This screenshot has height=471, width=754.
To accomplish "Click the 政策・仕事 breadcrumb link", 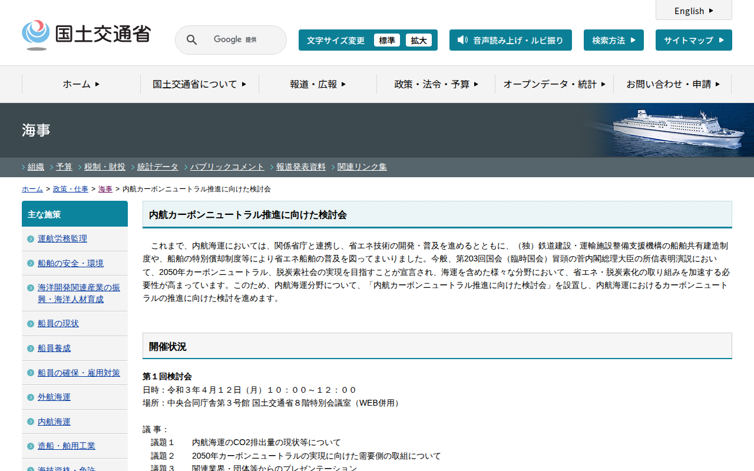I will coord(71,189).
